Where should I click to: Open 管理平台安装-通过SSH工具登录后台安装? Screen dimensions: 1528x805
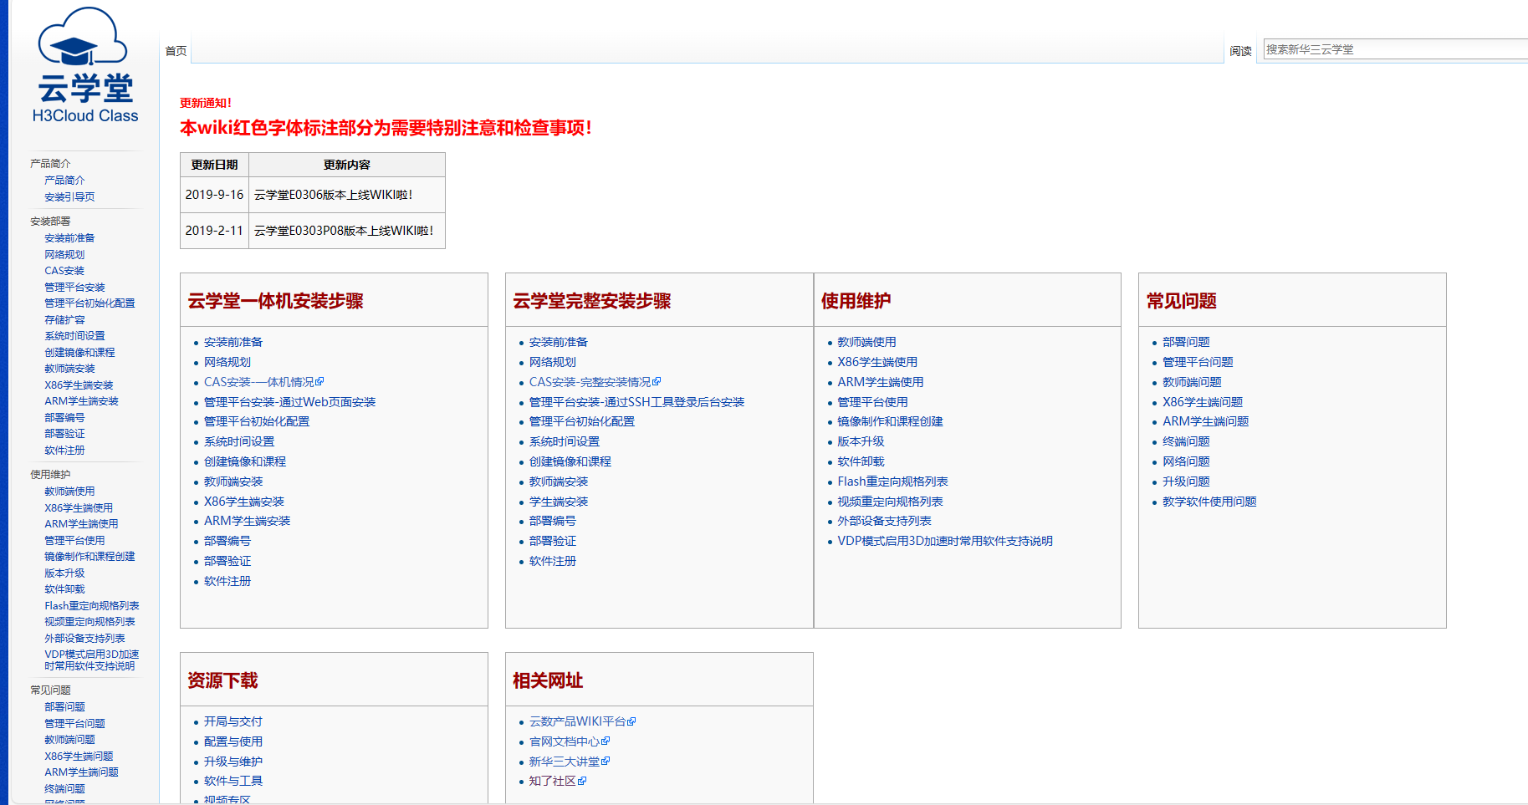(636, 402)
